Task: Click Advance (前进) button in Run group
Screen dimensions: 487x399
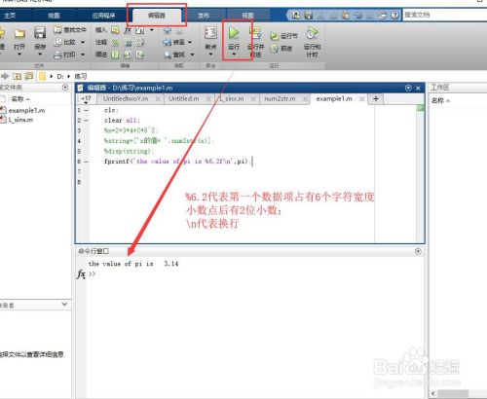Action: coord(281,49)
